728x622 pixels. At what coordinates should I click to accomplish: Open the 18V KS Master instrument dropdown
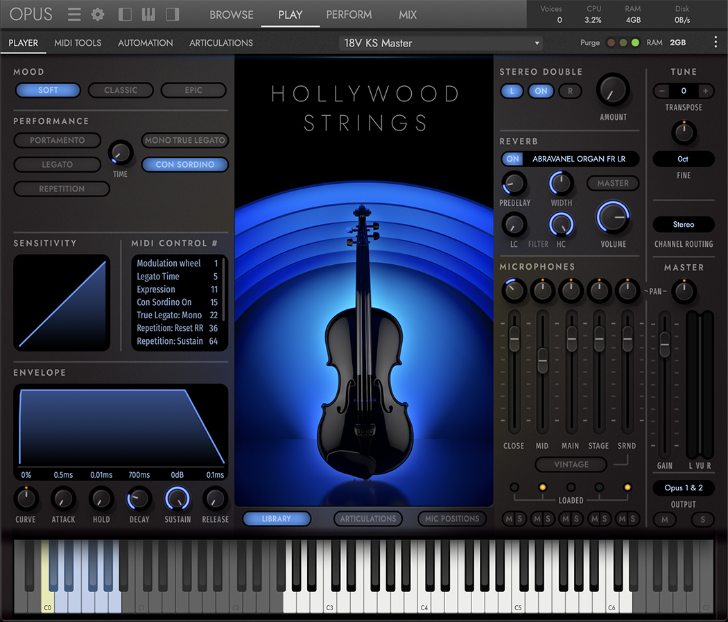click(441, 43)
